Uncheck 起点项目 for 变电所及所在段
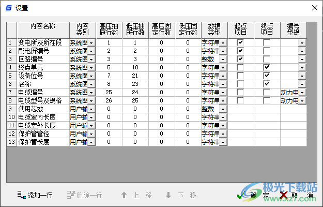This screenshot has height=207, width=323. (240, 42)
